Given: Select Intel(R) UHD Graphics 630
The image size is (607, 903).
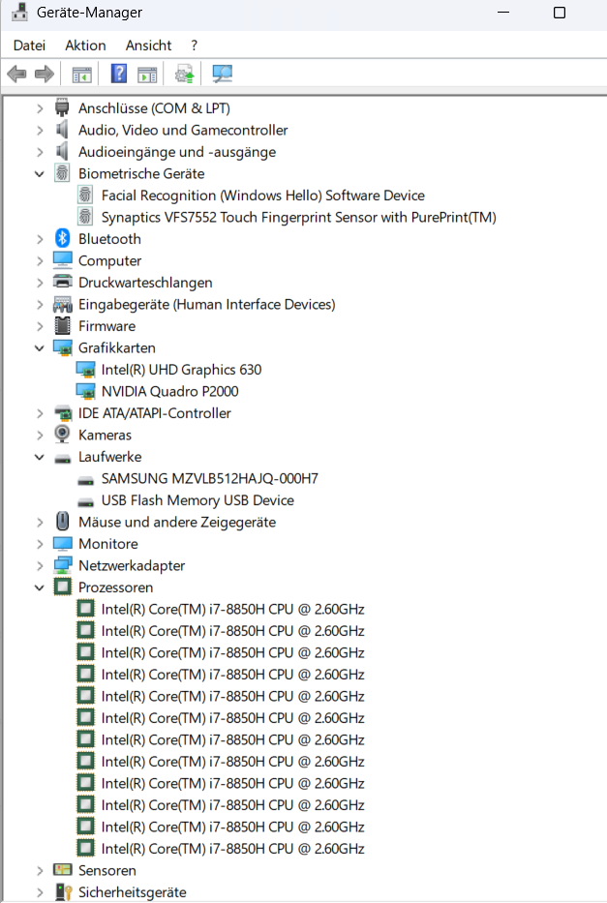Looking at the screenshot, I should coord(181,369).
